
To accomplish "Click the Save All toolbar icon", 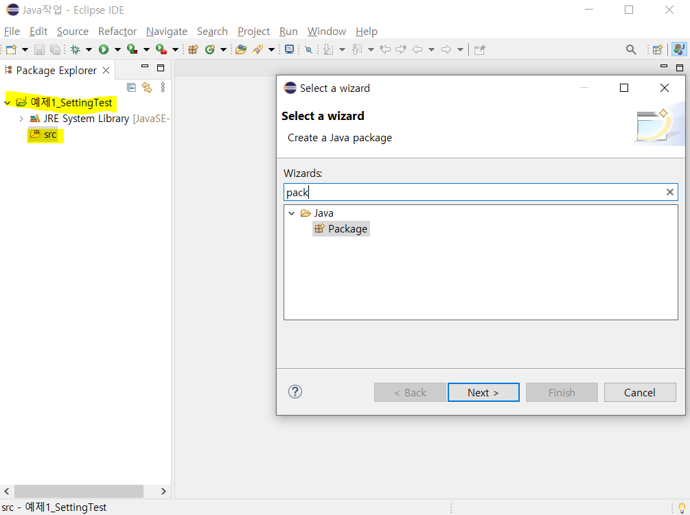I will (x=55, y=49).
